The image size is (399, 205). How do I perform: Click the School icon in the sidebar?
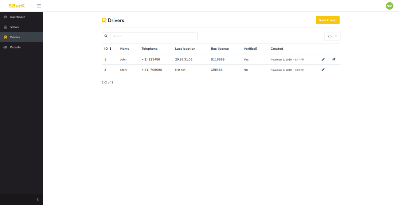(5, 27)
